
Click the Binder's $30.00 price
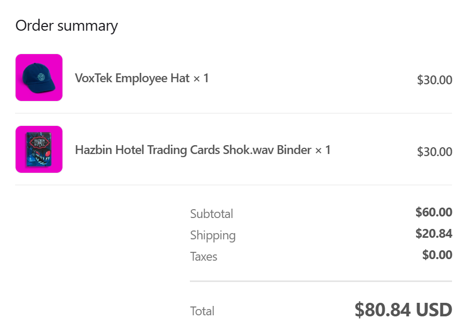(434, 152)
